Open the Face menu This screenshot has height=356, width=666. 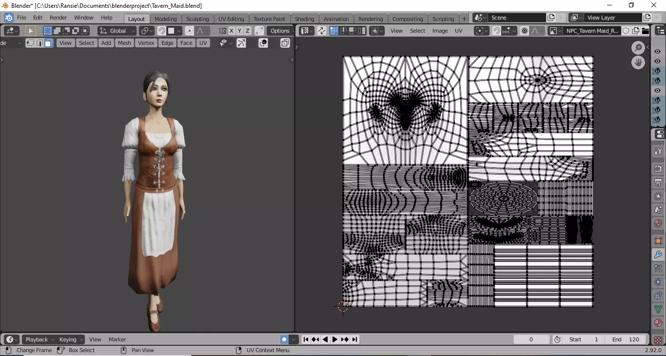coord(186,43)
